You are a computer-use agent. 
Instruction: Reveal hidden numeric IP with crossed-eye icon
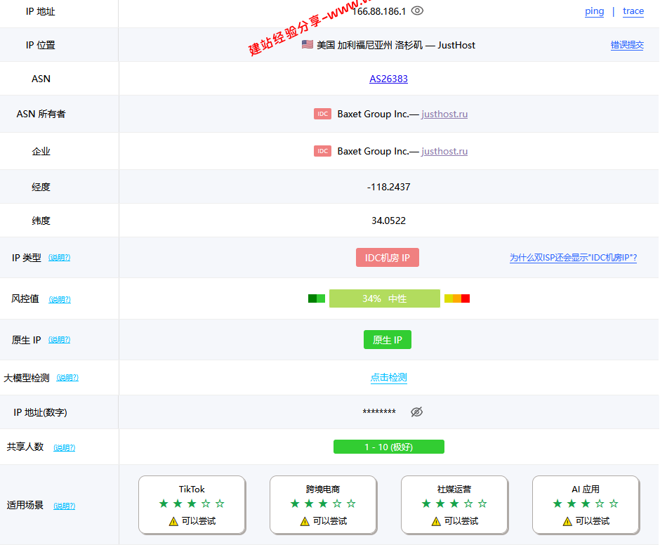(x=416, y=412)
